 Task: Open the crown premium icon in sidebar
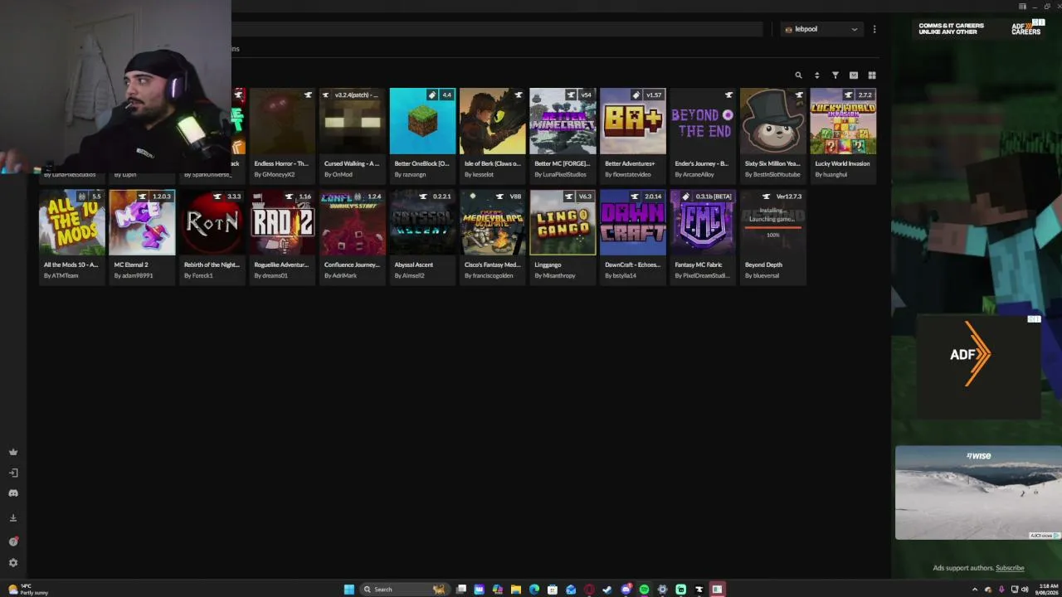tap(13, 452)
